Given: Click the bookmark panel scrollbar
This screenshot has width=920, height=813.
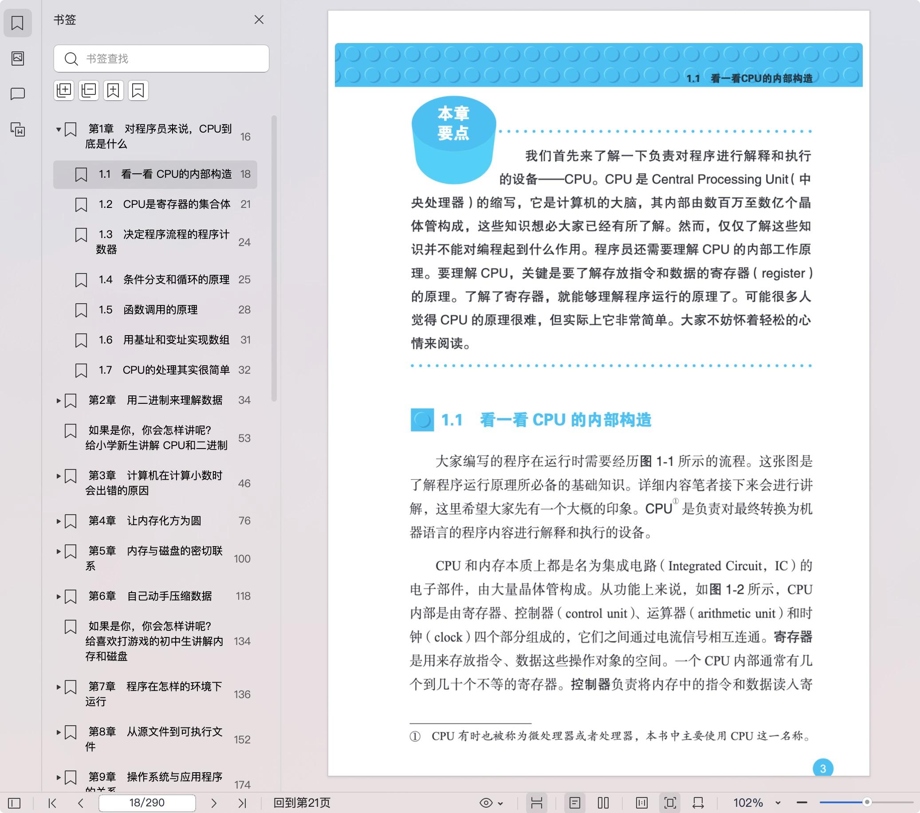Looking at the screenshot, I should pyautogui.click(x=274, y=259).
